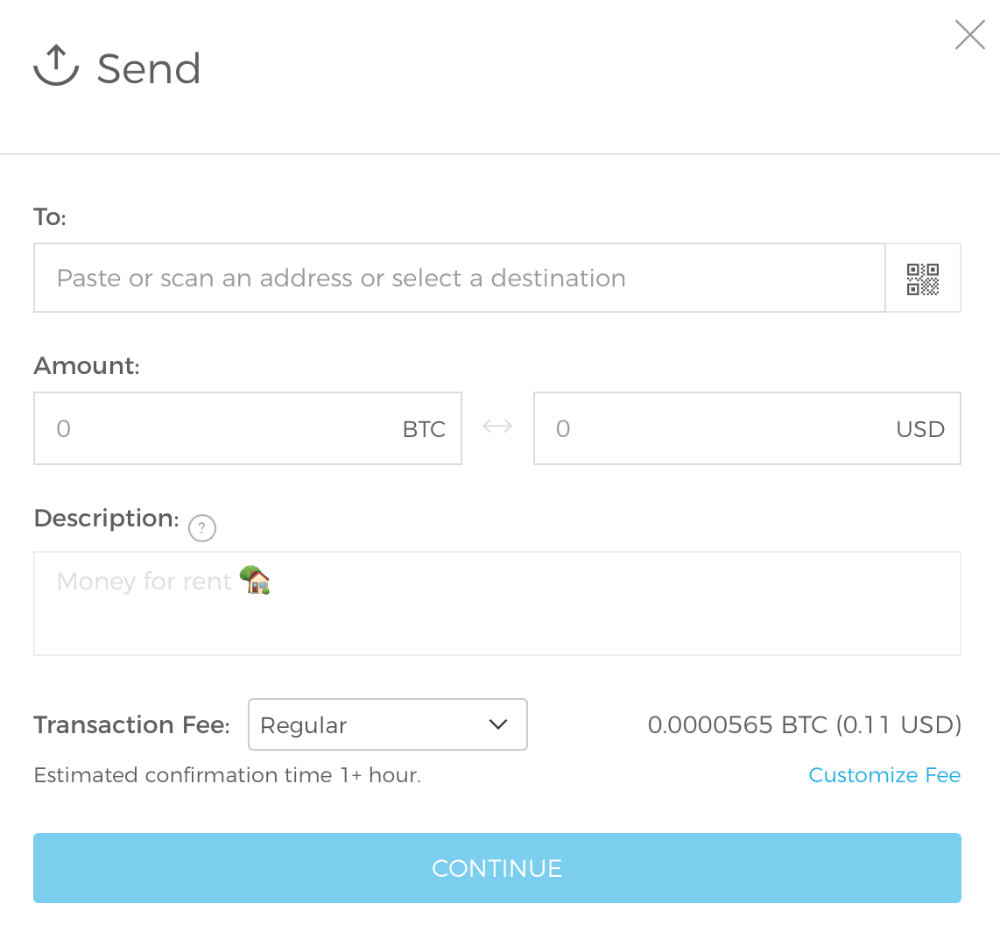
Task: Click the Send upload icon in header
Action: pyautogui.click(x=56, y=67)
